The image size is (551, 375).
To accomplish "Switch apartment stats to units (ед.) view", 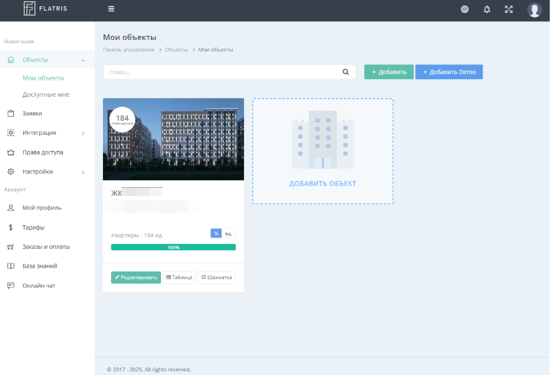I will tap(229, 233).
